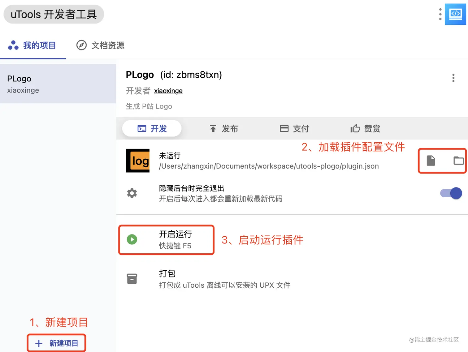Open the plugin folder icon
This screenshot has height=352, width=468.
tap(458, 161)
